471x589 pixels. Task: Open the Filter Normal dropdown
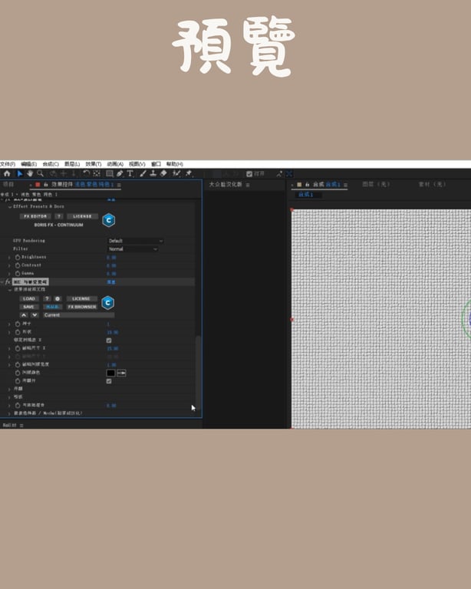click(133, 249)
